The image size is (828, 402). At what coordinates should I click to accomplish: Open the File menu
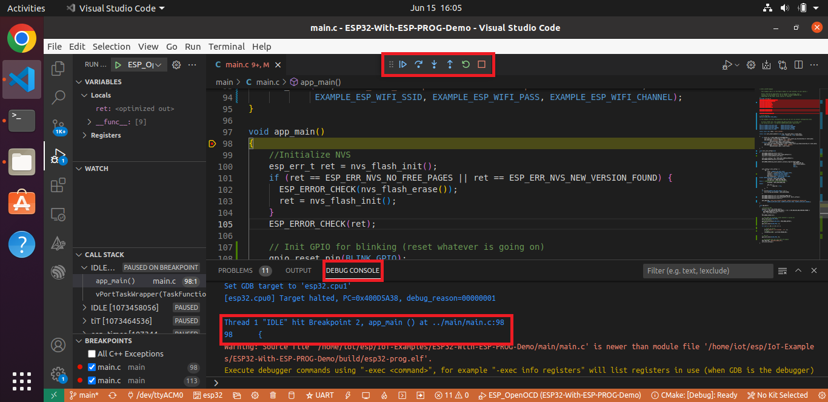pyautogui.click(x=54, y=47)
